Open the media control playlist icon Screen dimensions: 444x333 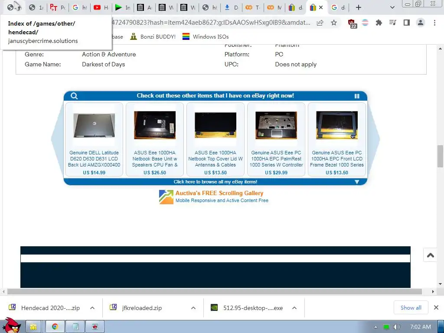click(x=393, y=23)
